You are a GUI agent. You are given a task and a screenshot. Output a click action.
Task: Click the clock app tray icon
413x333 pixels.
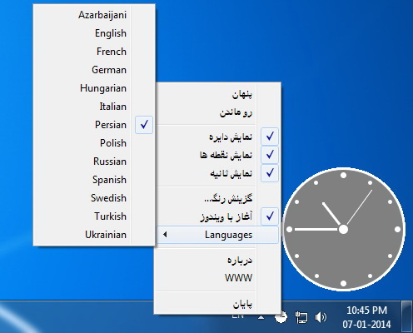[x=281, y=317]
